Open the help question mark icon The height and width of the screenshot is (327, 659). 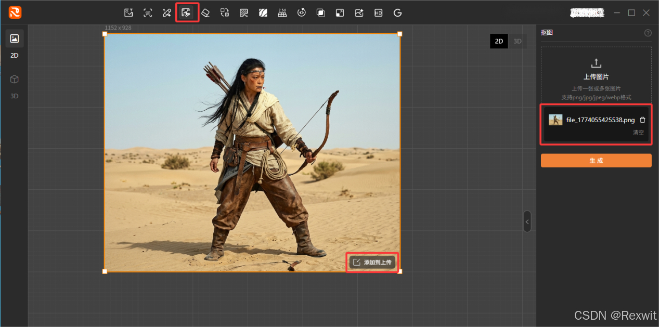click(648, 33)
